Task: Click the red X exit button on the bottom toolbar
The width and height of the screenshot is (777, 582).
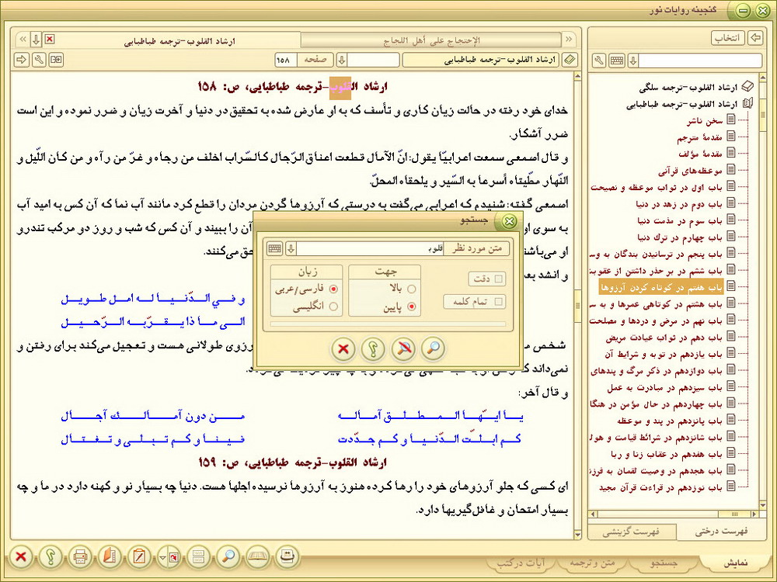Action: point(21,557)
